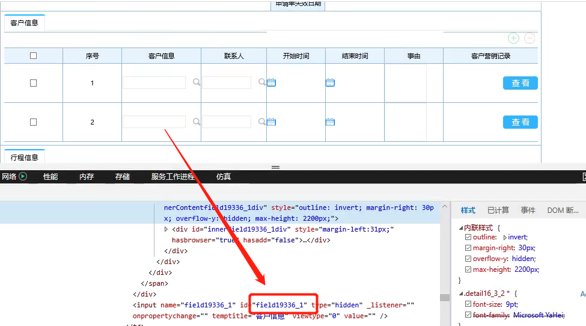Collapse the 内联样式 rule section
586x326 pixels.
(461, 228)
